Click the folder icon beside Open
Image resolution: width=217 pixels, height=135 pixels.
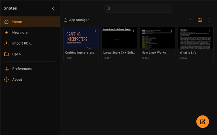pyautogui.click(x=7, y=54)
